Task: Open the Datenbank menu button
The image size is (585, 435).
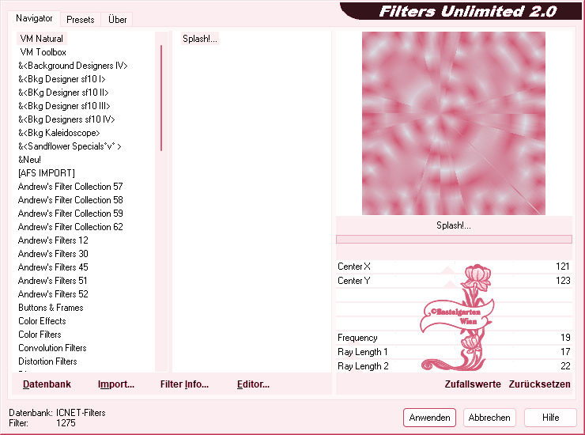Action: point(47,384)
